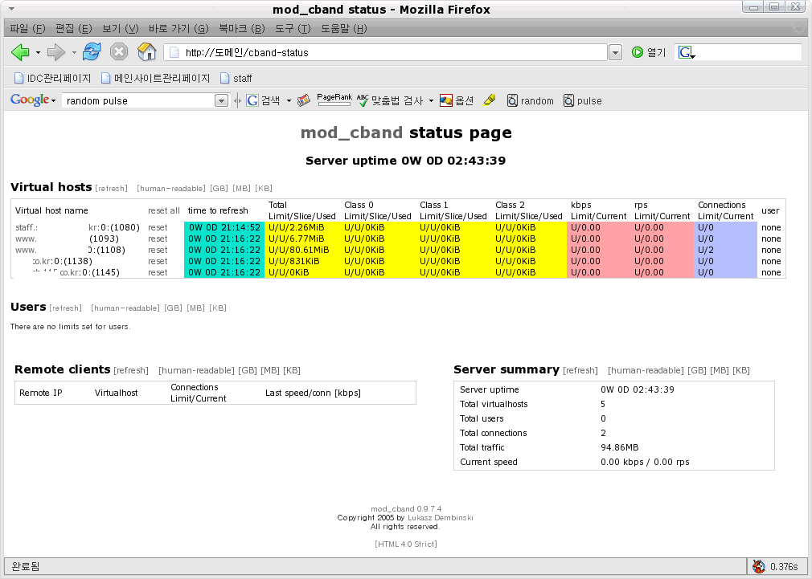Click the green Back arrow button

tap(20, 52)
